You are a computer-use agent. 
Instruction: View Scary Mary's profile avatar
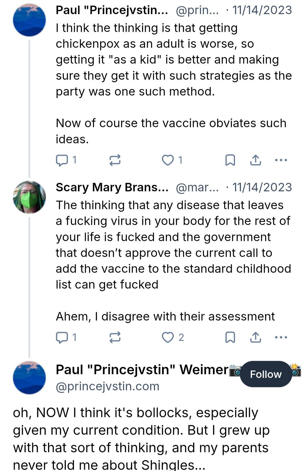(29, 197)
